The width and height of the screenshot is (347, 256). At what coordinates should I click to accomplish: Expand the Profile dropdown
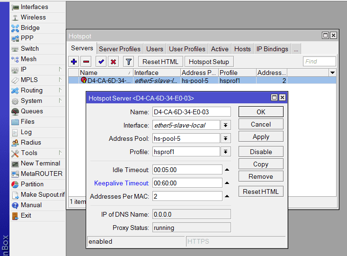pyautogui.click(x=226, y=152)
